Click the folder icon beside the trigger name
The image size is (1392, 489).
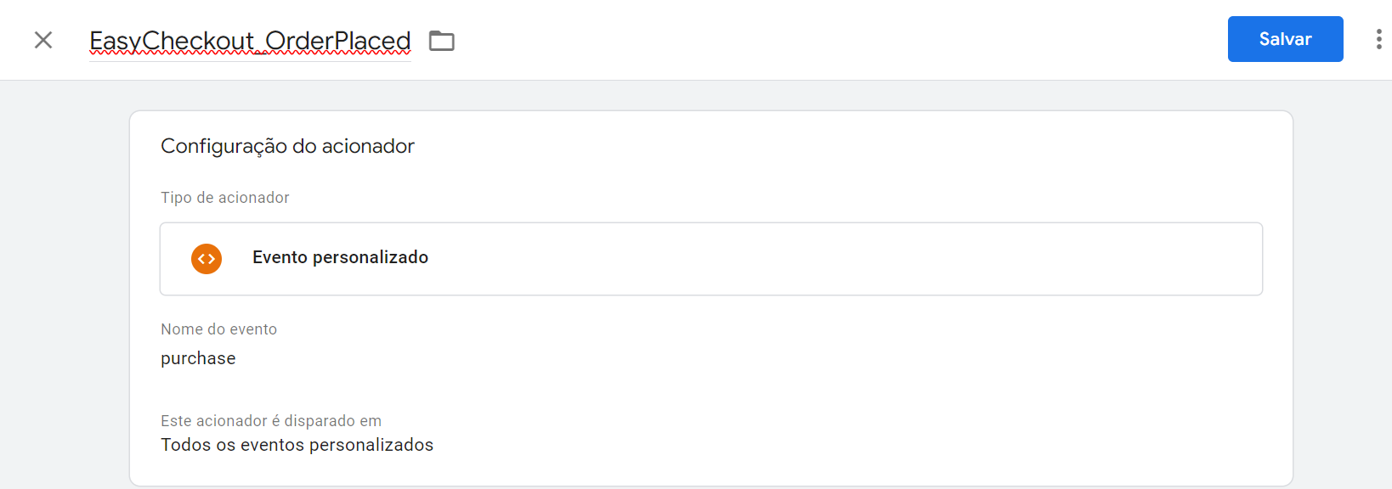coord(442,41)
